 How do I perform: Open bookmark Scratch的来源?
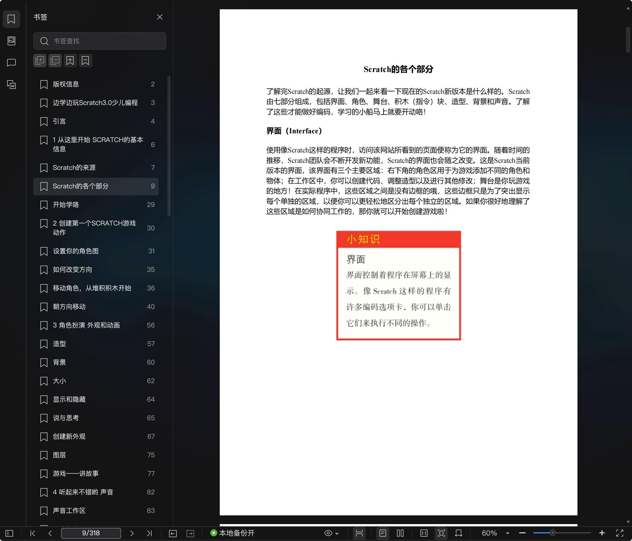[96, 168]
